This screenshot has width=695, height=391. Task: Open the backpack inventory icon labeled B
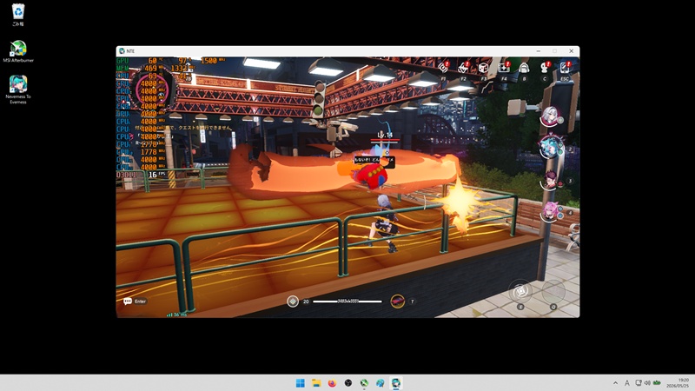pyautogui.click(x=524, y=68)
